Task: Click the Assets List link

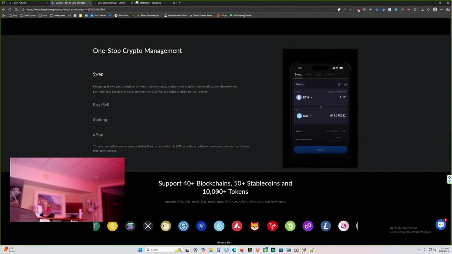Action: point(224,242)
